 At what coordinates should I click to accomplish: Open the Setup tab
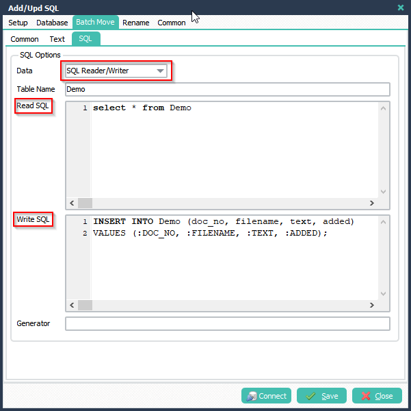point(18,23)
